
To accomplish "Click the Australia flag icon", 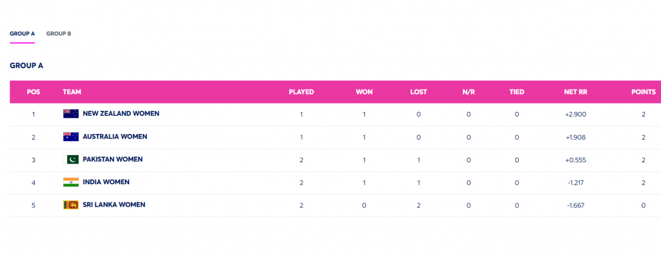I will tap(71, 137).
